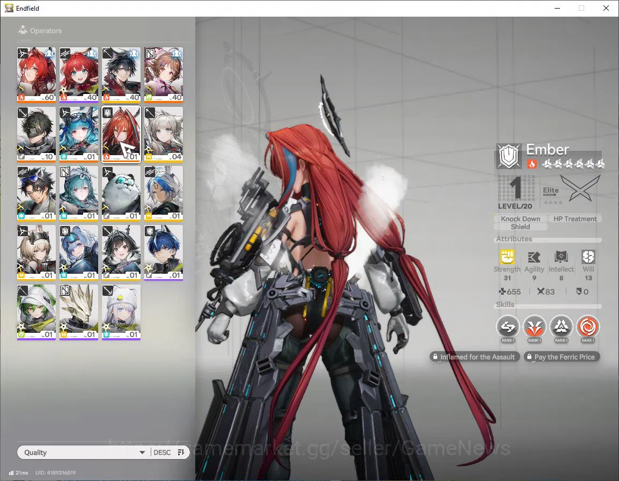Select the red-haired operator card at level 60

point(36,75)
